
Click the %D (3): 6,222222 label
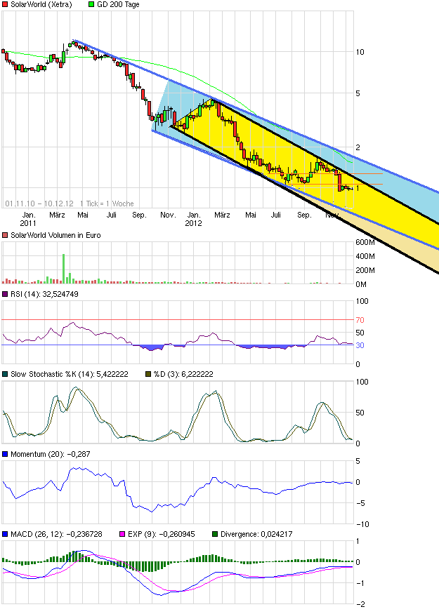coord(183,374)
